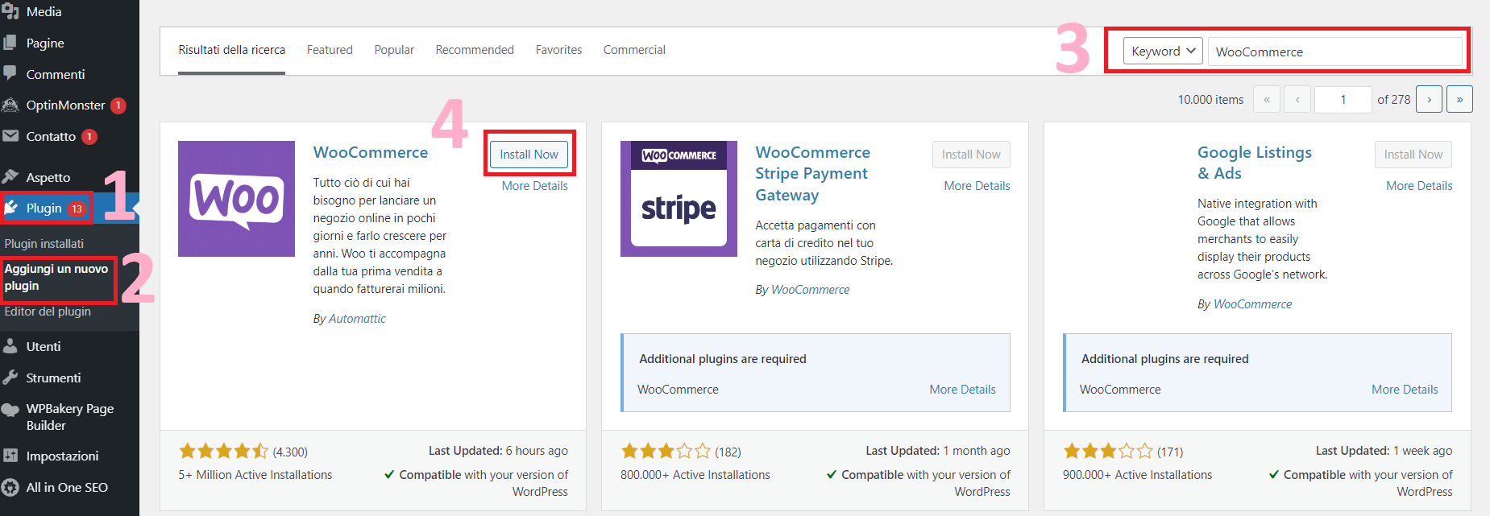Switch to Risultati della ricerca tab
This screenshot has height=516, width=1490.
coord(232,50)
